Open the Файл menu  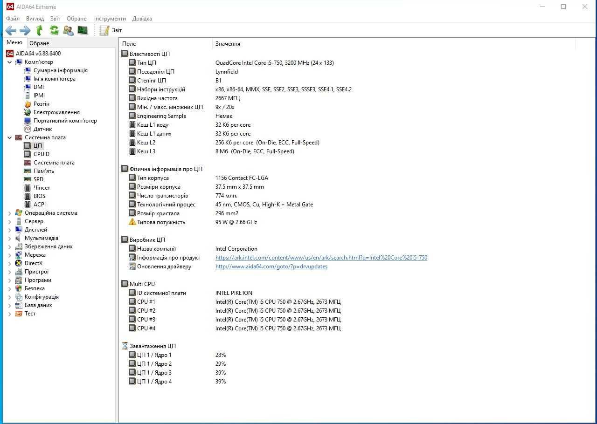13,19
